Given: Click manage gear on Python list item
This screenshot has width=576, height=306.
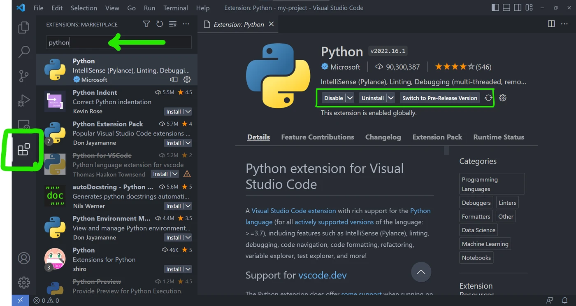Looking at the screenshot, I should (187, 79).
